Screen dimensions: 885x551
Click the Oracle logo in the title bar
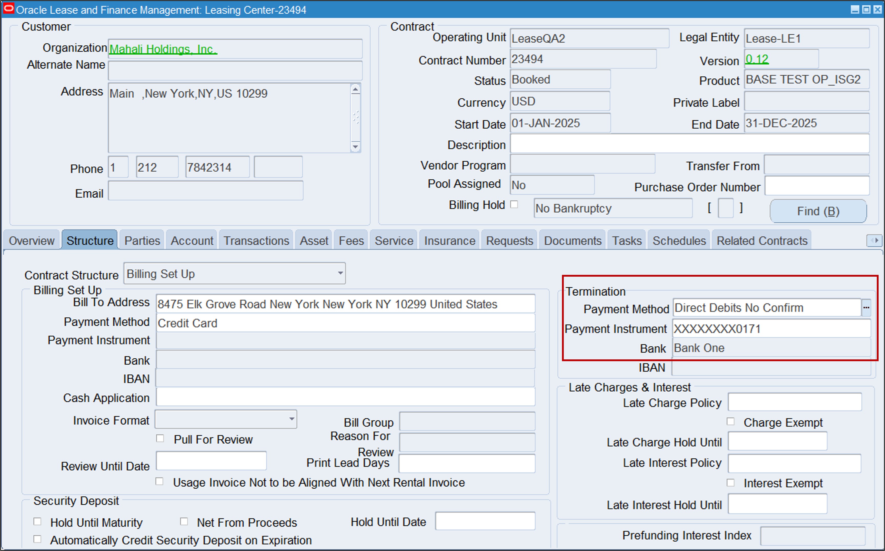pyautogui.click(x=8, y=8)
